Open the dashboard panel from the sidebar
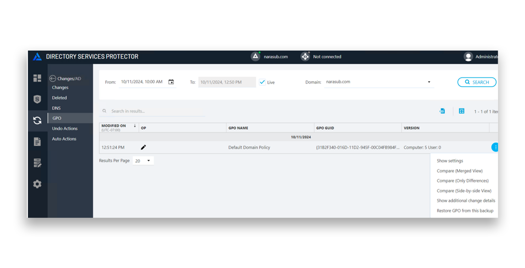 point(37,79)
